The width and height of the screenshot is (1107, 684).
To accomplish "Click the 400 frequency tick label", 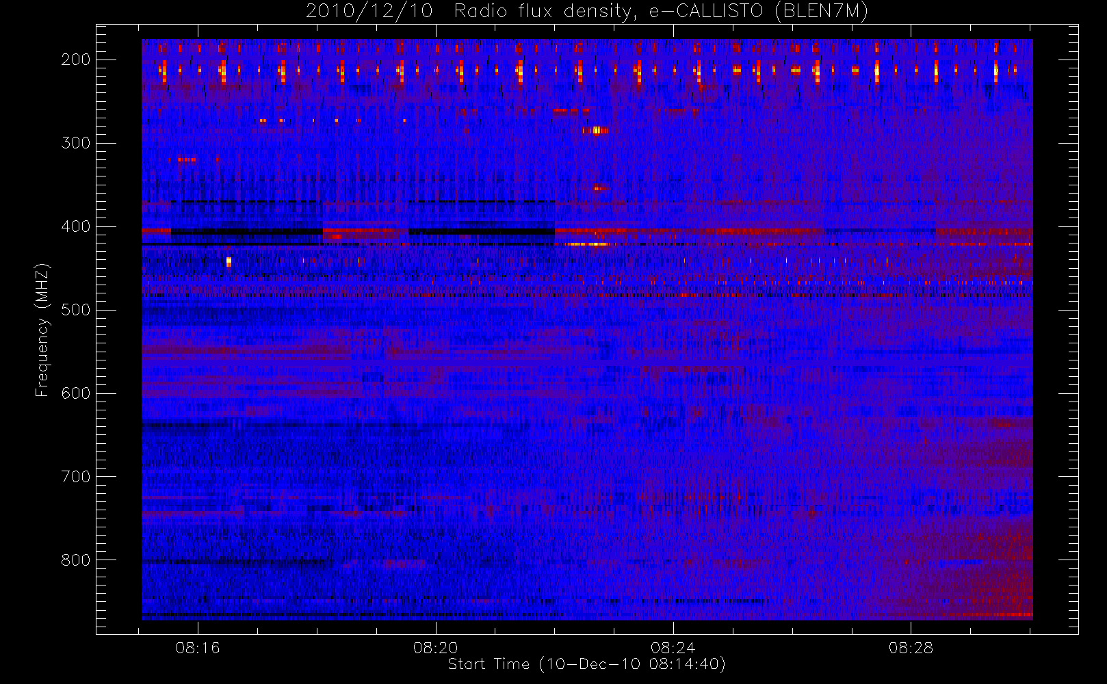I will pyautogui.click(x=76, y=226).
